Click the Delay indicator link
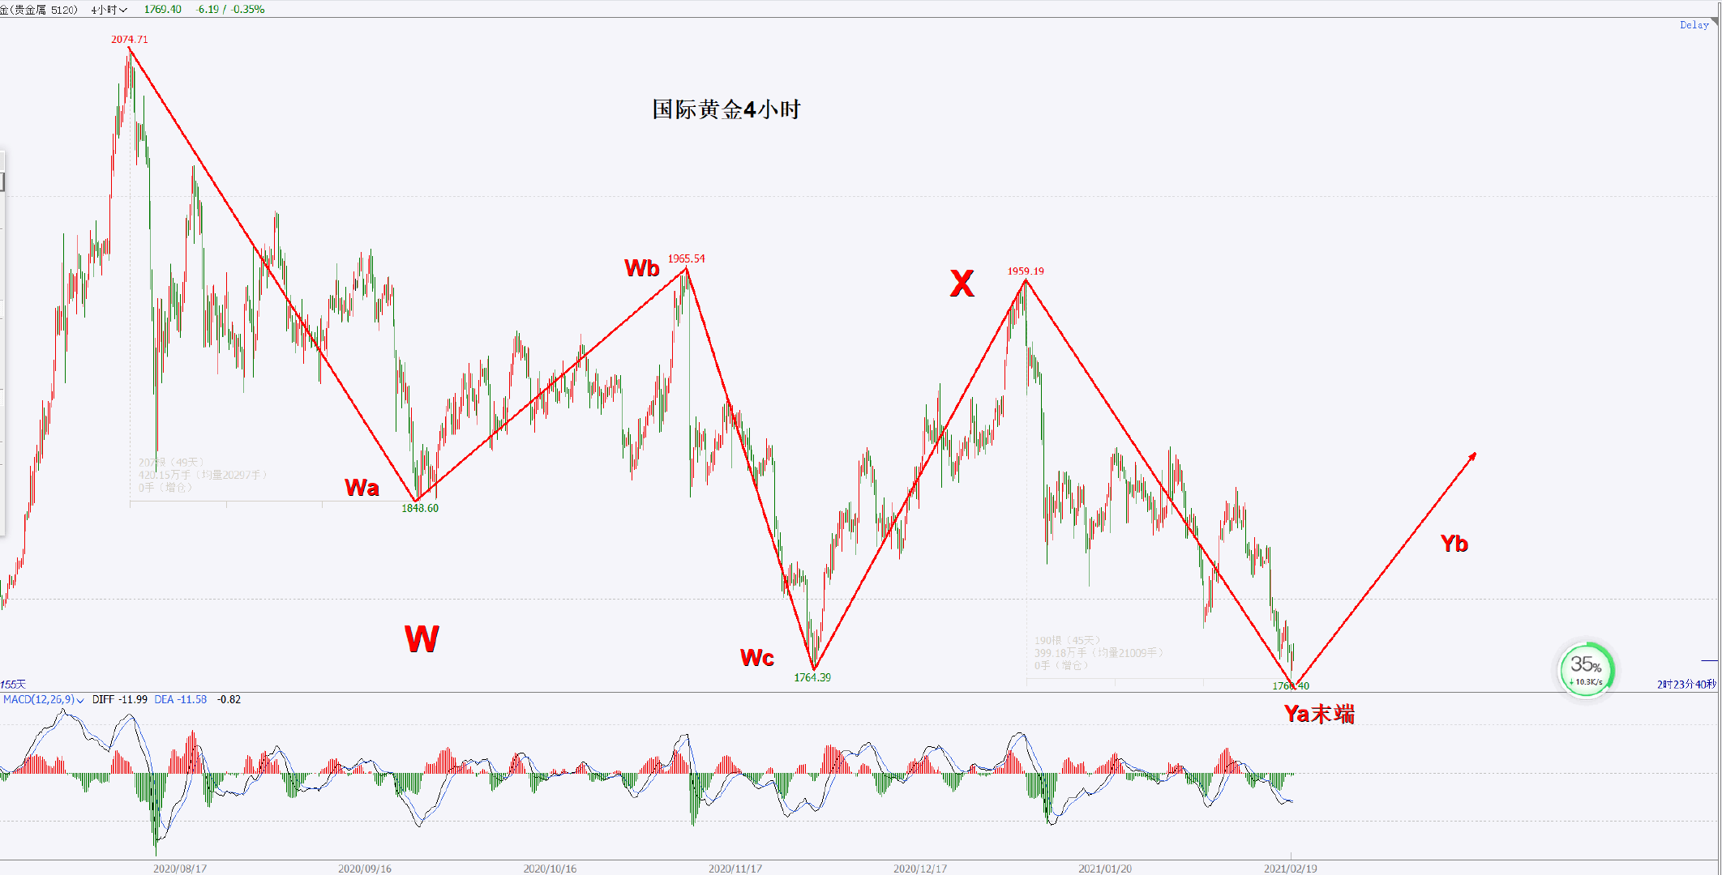The image size is (1722, 875). [1694, 25]
